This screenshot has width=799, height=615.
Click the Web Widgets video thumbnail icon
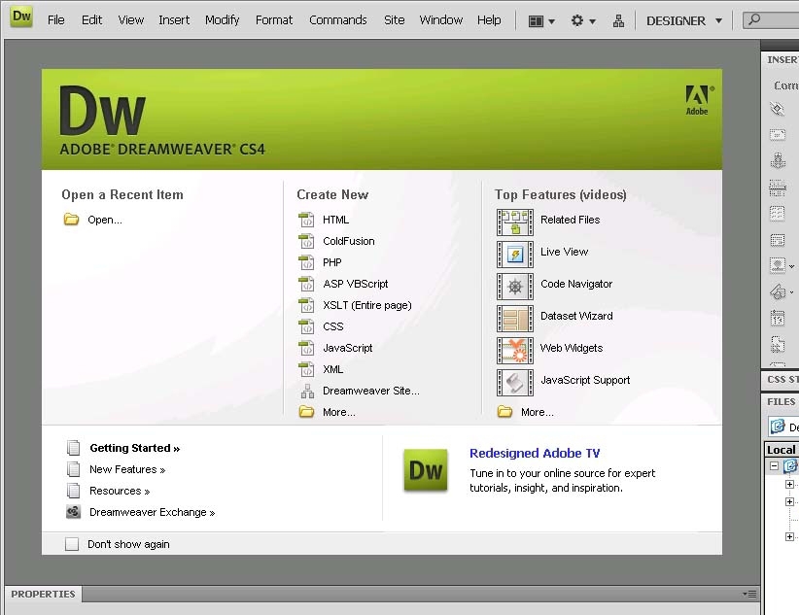[x=514, y=351]
